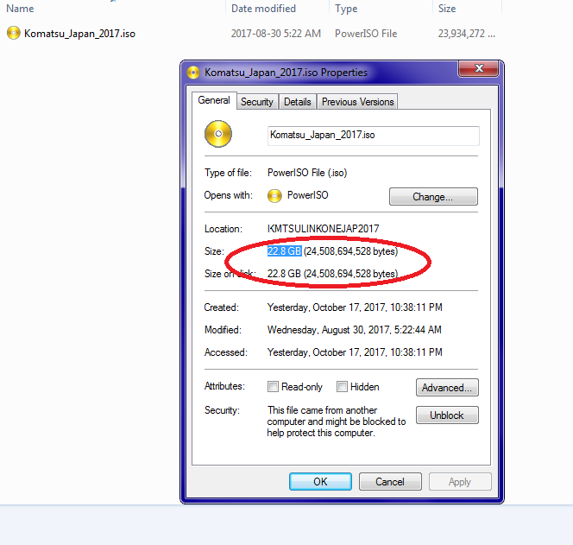Click the security warning message text

pyautogui.click(x=337, y=421)
